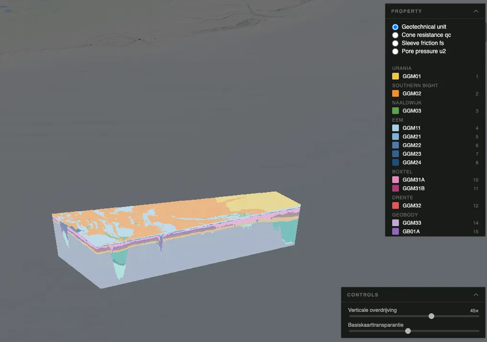
Task: Click the GEOBODY group heading
Action: click(405, 215)
